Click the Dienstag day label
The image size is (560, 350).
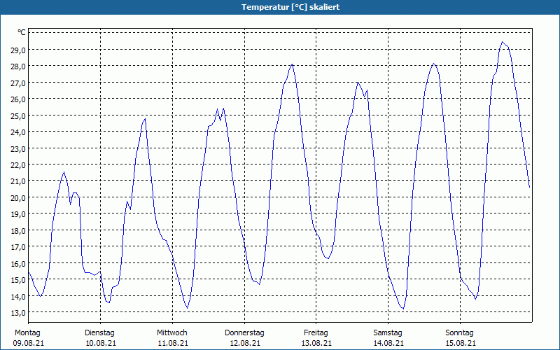tap(99, 332)
